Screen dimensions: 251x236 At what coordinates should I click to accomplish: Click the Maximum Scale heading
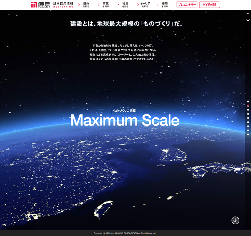click(x=125, y=120)
